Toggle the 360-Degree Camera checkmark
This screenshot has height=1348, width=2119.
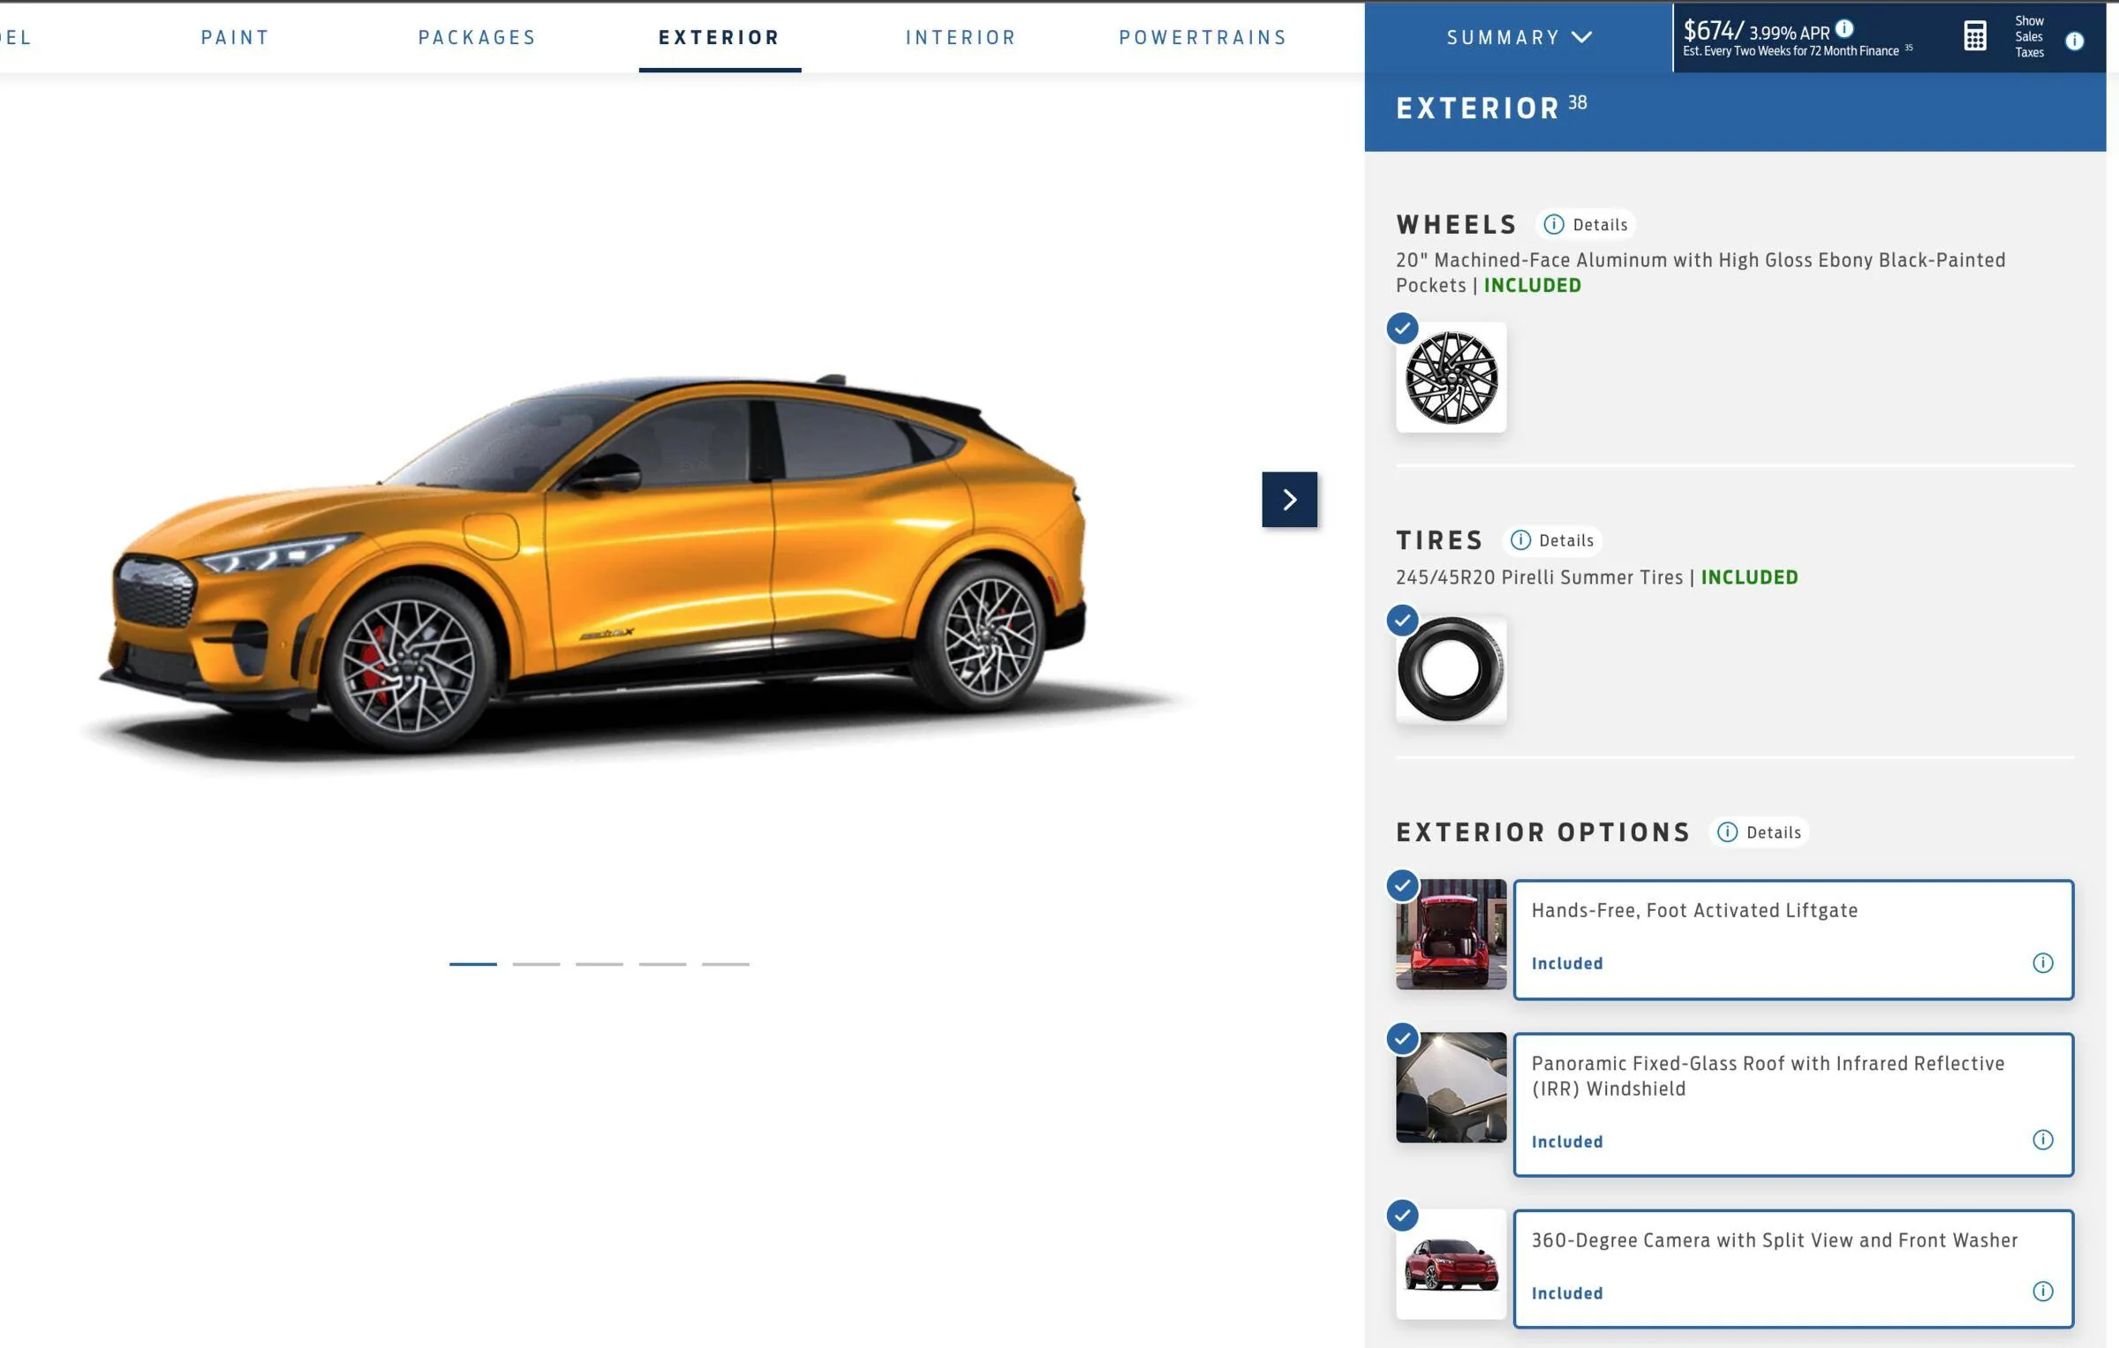coord(1402,1216)
